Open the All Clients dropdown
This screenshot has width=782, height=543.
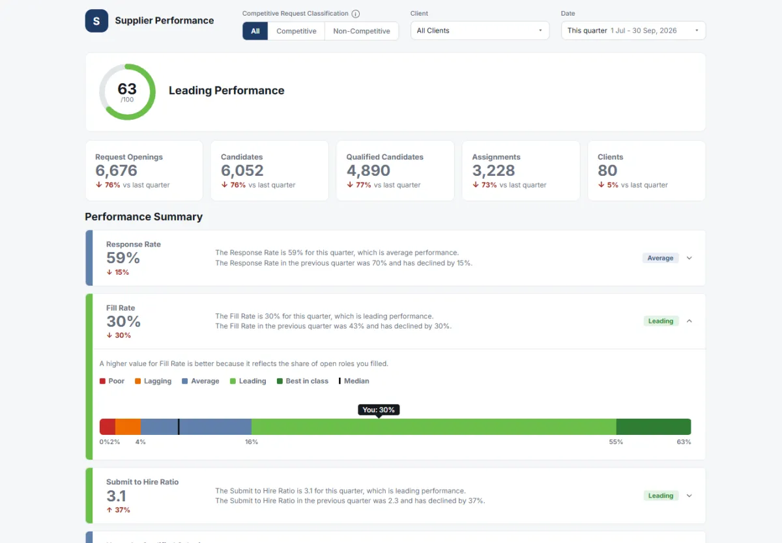pyautogui.click(x=480, y=31)
